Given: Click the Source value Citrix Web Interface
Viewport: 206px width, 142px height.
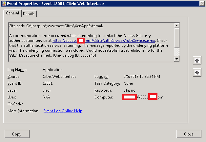Looking at the screenshot, I should click(x=59, y=77).
